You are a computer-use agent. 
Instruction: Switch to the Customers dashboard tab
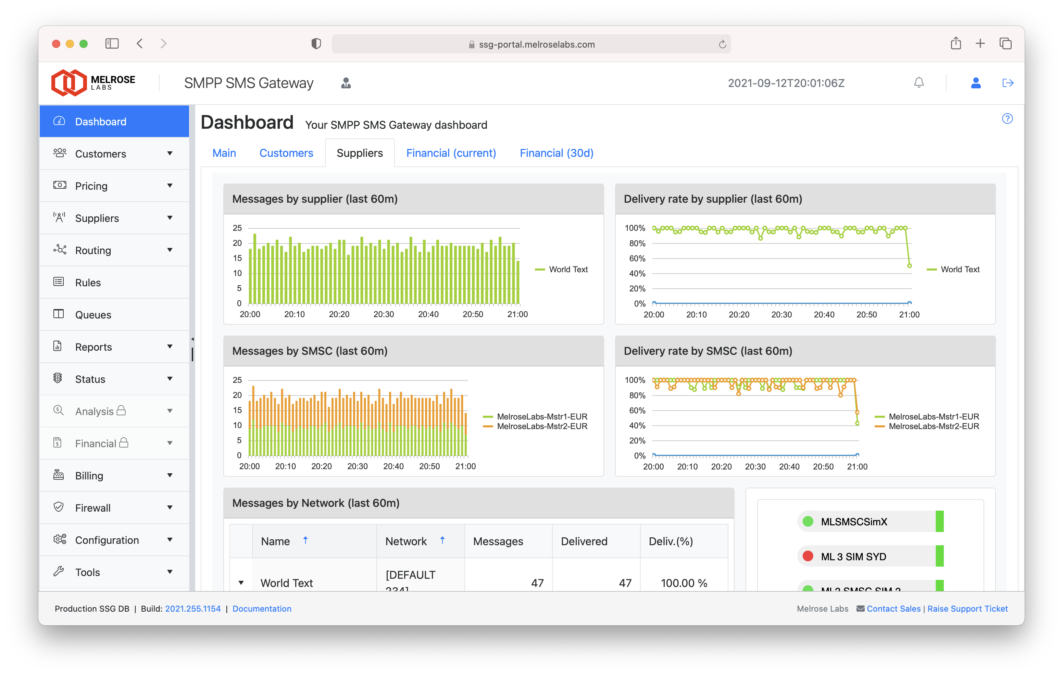click(x=286, y=153)
